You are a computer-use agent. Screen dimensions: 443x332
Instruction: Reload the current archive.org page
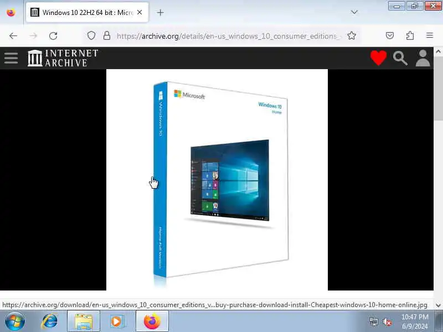[53, 36]
